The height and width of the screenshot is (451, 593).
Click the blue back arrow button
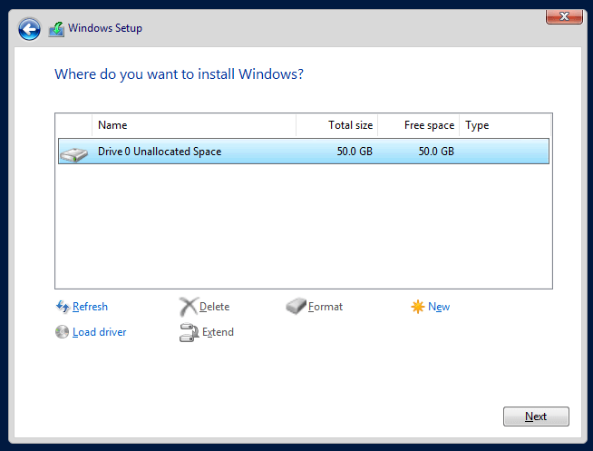[29, 29]
